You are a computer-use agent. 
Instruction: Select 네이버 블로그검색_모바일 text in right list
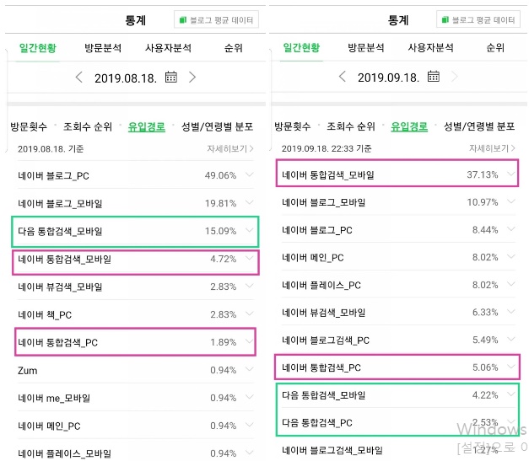[332, 450]
